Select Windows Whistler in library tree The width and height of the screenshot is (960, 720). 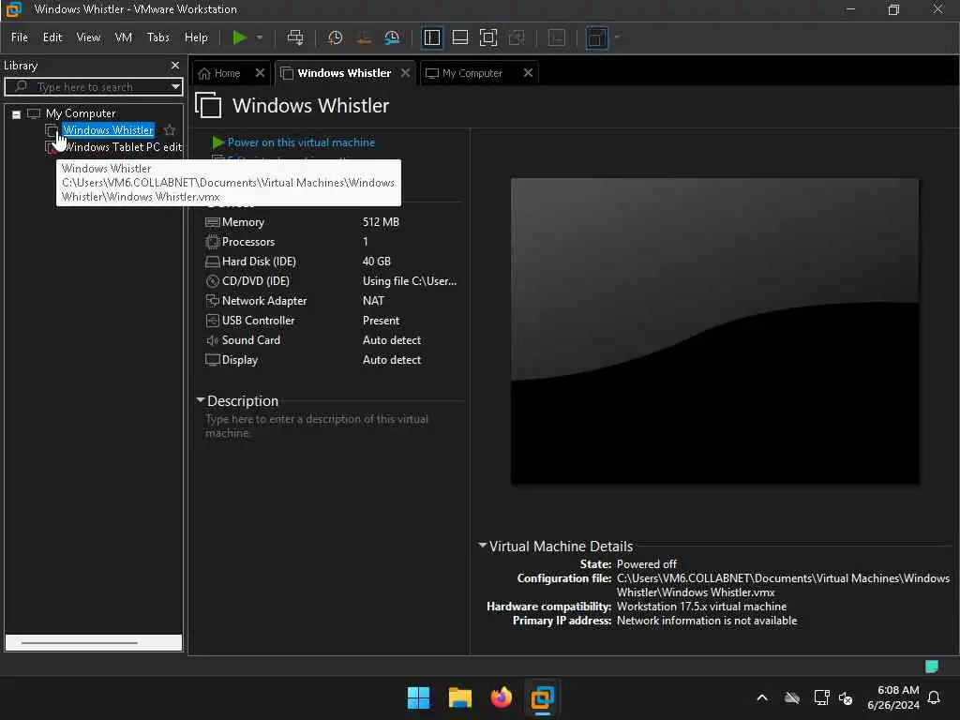coord(108,129)
